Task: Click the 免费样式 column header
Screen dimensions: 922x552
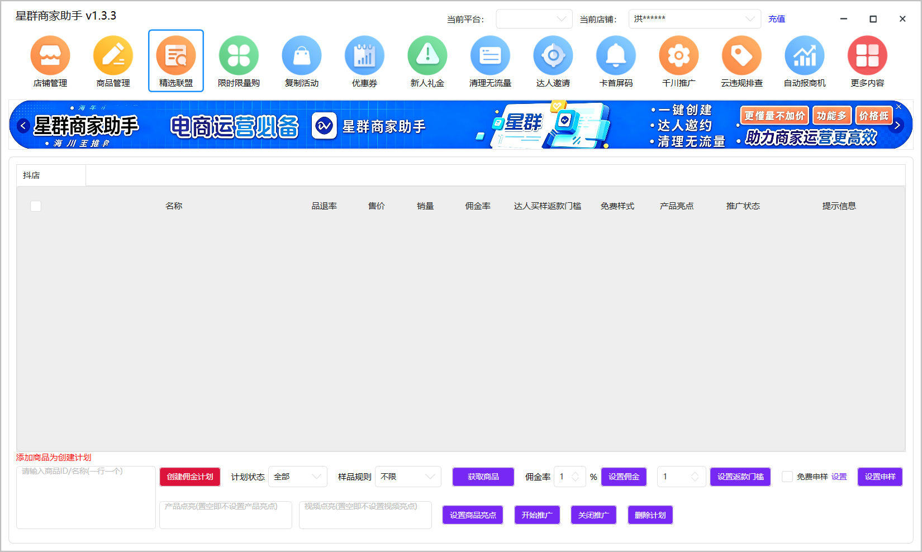Action: coord(617,206)
